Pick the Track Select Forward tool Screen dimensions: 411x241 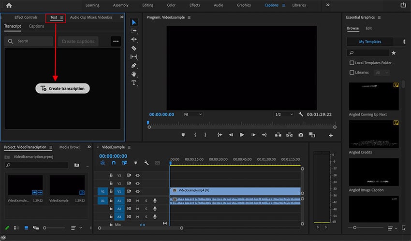pos(134,30)
